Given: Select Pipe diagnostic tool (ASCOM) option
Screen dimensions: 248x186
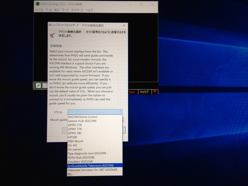Looking at the screenshot, I should coord(95,153).
